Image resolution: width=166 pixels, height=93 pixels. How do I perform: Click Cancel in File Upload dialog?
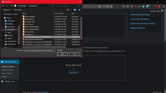click(x=75, y=54)
